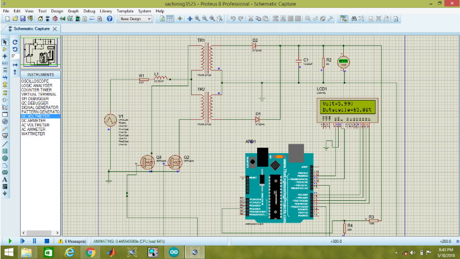The height and width of the screenshot is (259, 460).
Task: Open the Help question mark icon
Action: pyautogui.click(x=110, y=19)
